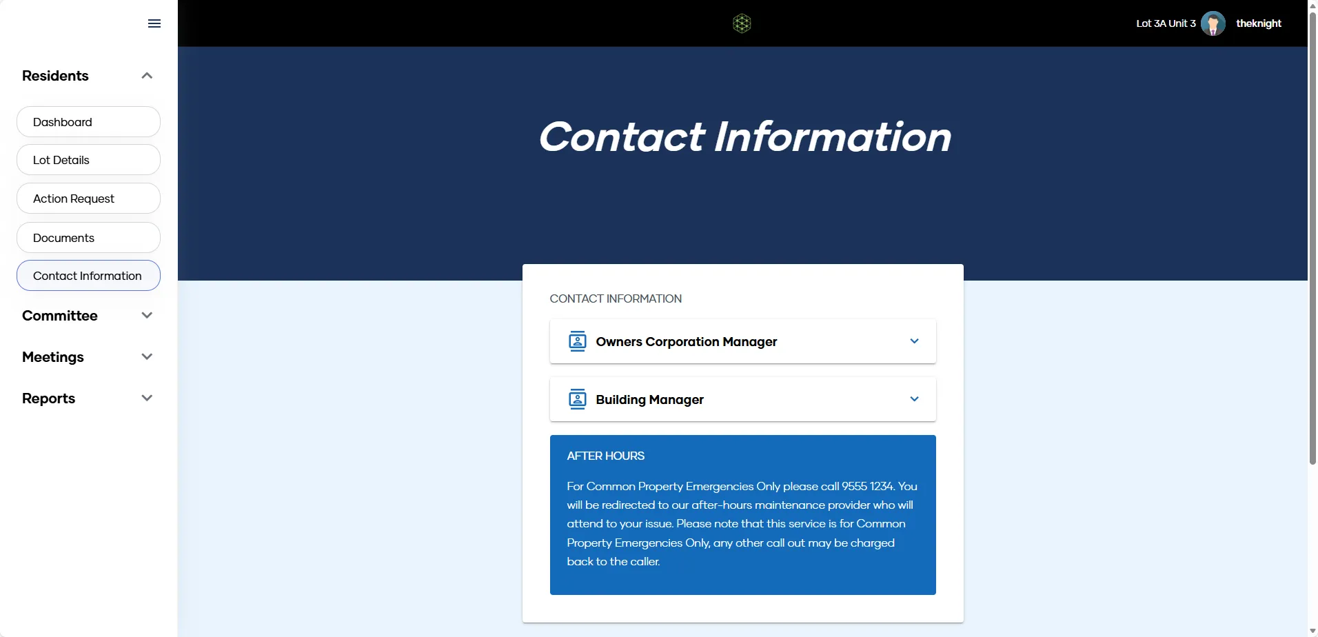Open Action Request page
The height and width of the screenshot is (637, 1318).
click(88, 199)
